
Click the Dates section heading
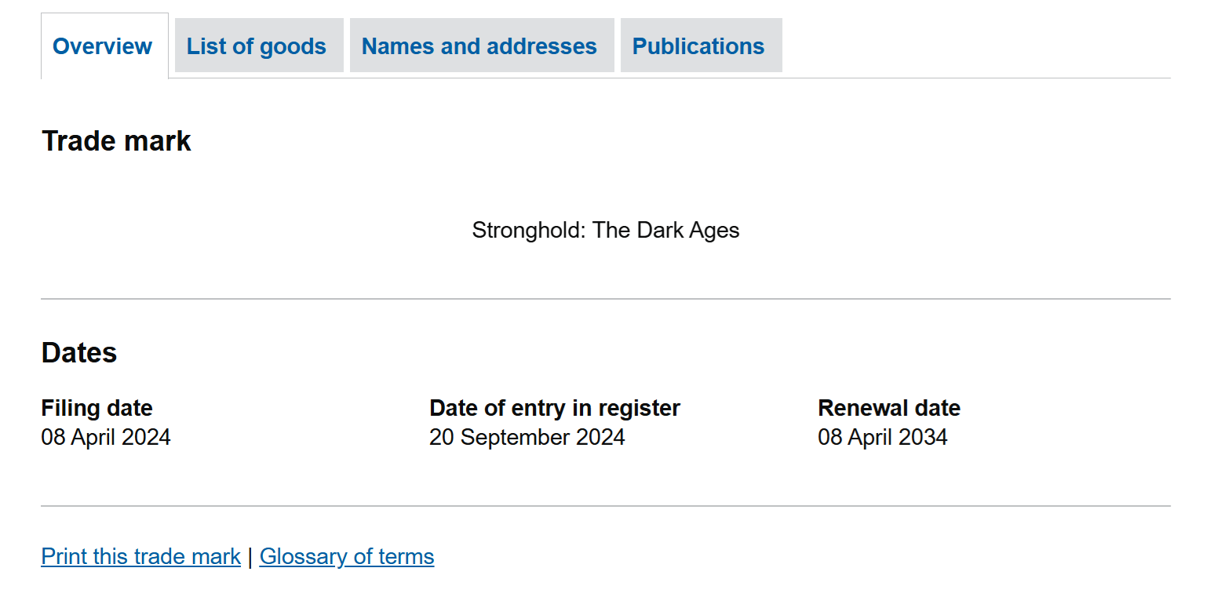[x=78, y=353]
